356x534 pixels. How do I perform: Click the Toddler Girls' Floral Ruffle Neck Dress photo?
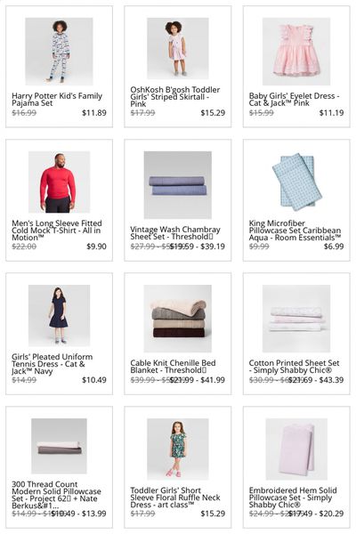pyautogui.click(x=177, y=449)
